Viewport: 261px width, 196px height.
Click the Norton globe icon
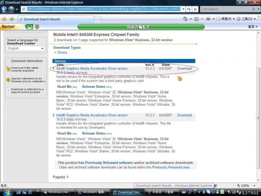click(37, 27)
